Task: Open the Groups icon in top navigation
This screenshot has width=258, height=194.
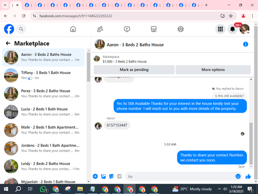Action: [181, 29]
